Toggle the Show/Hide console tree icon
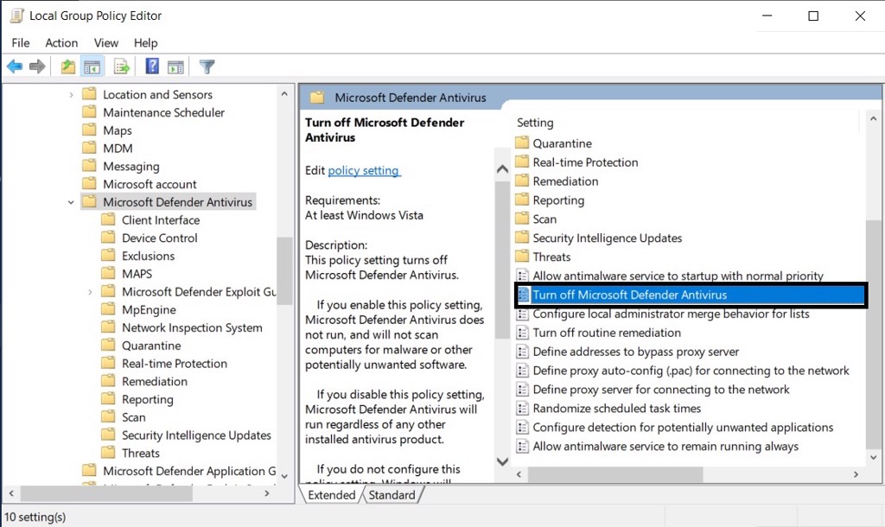 click(x=92, y=67)
